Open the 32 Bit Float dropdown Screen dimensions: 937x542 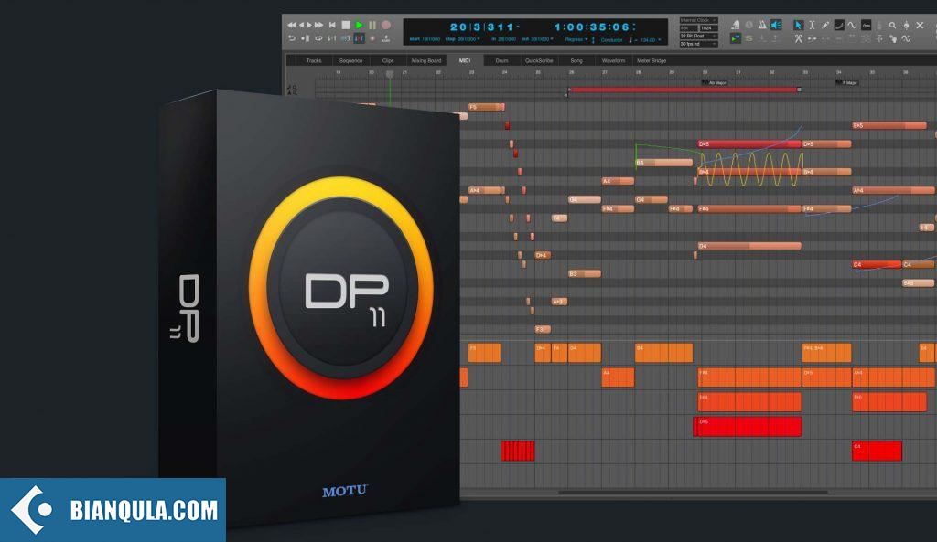click(x=698, y=36)
